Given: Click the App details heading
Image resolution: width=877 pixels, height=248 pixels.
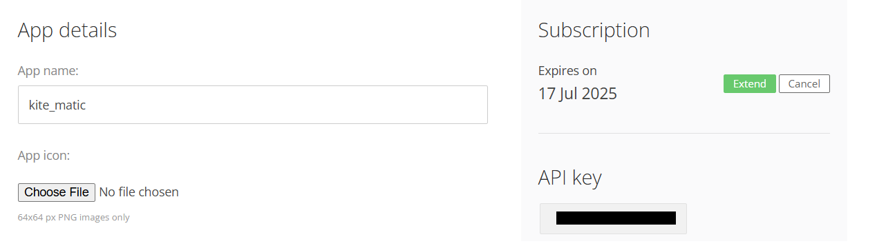Looking at the screenshot, I should coord(67,30).
